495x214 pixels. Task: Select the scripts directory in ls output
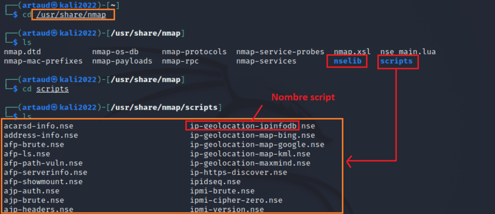pos(396,61)
